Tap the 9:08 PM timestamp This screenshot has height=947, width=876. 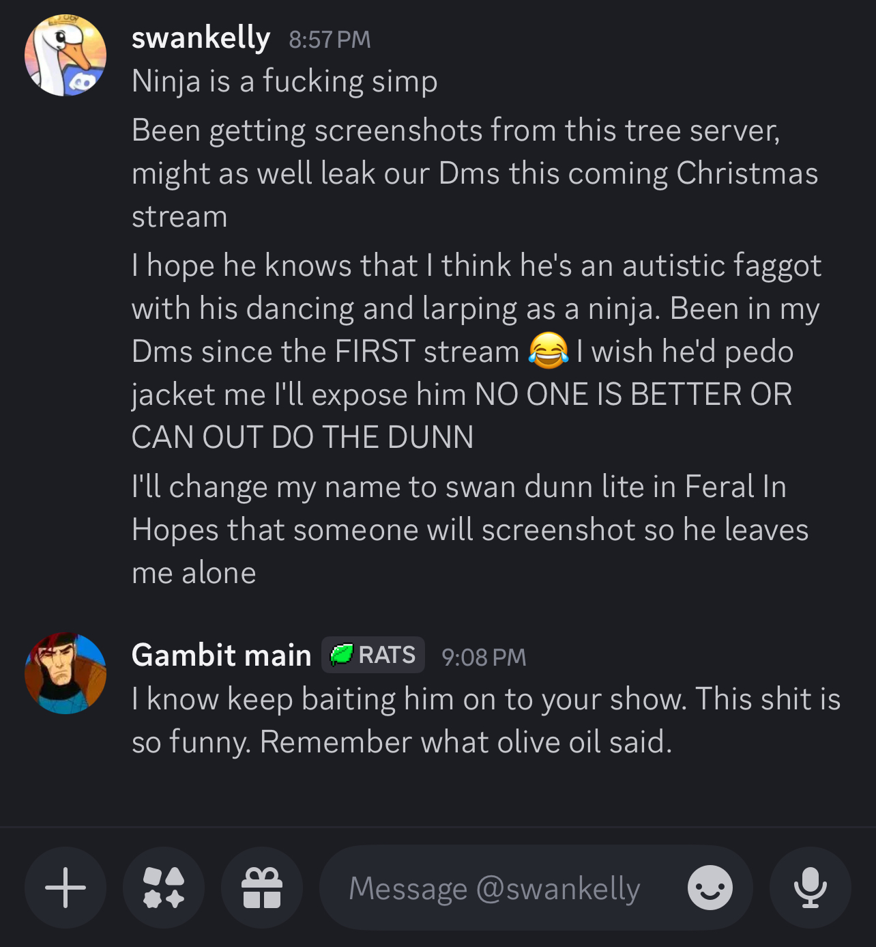(484, 658)
